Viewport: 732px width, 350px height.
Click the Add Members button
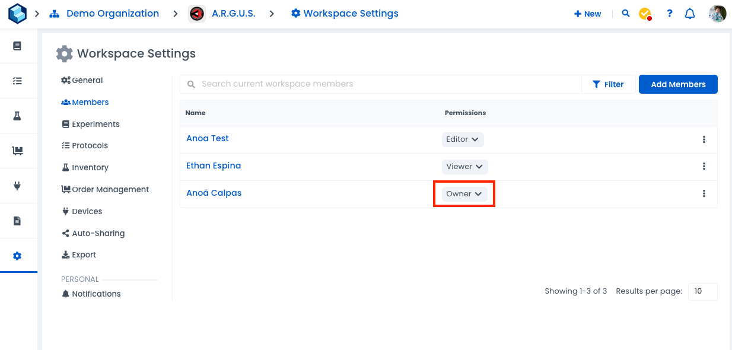(678, 84)
